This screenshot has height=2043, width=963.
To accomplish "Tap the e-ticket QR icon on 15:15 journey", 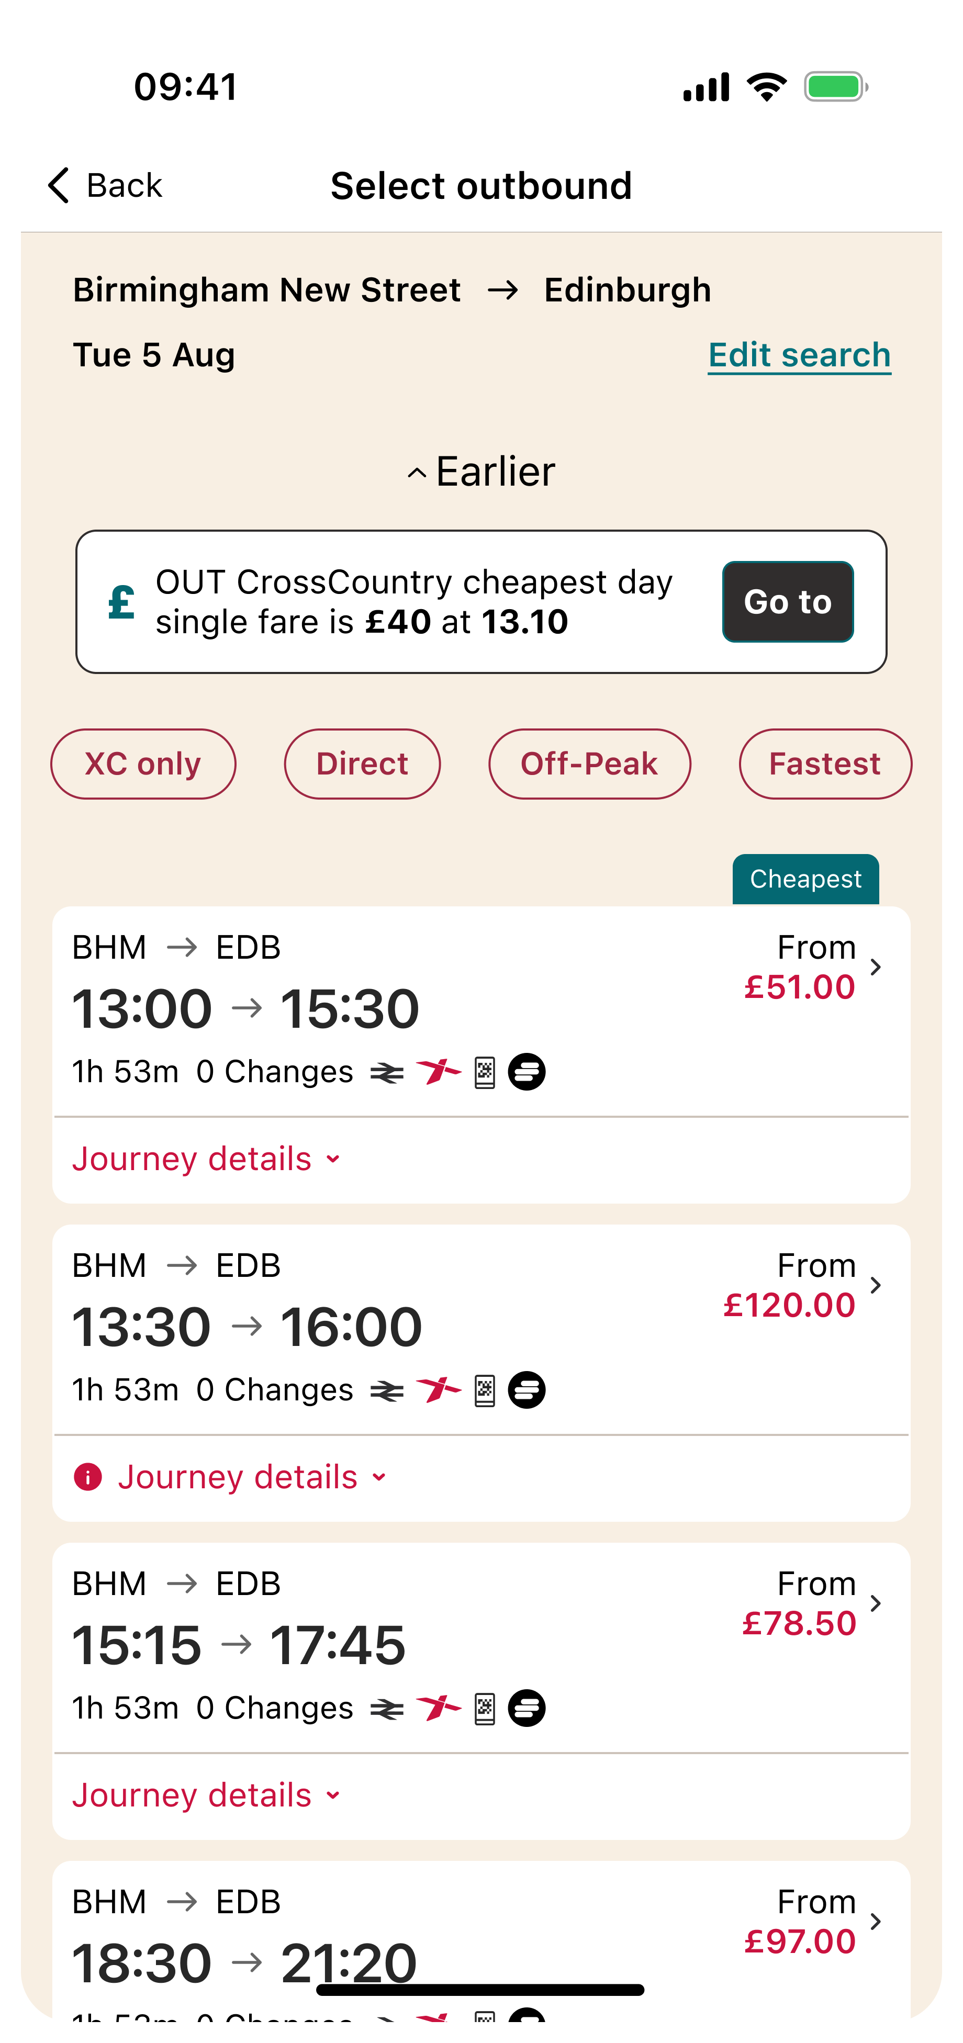I will [485, 1708].
